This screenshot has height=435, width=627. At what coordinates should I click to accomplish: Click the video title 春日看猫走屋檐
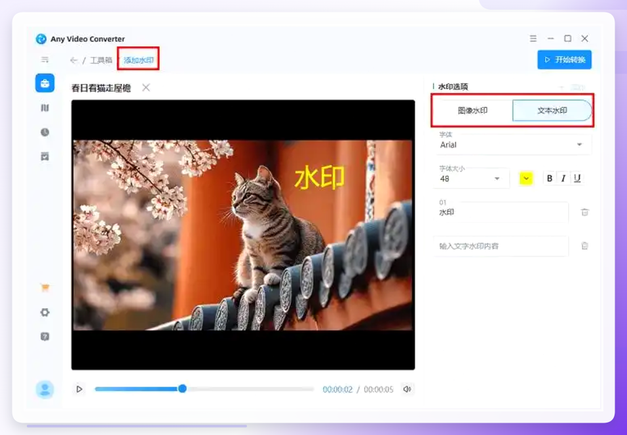point(101,88)
